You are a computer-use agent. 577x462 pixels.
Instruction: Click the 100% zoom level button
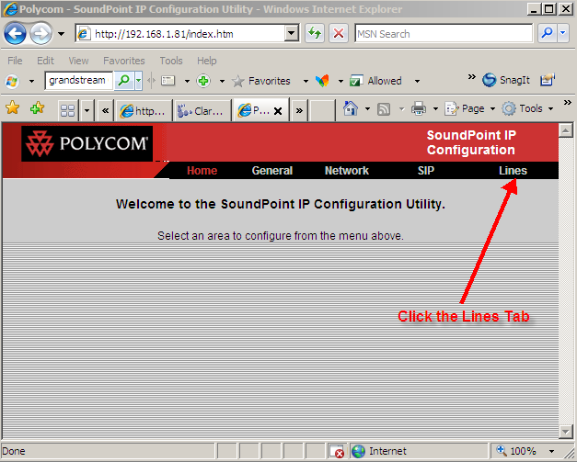(517, 451)
